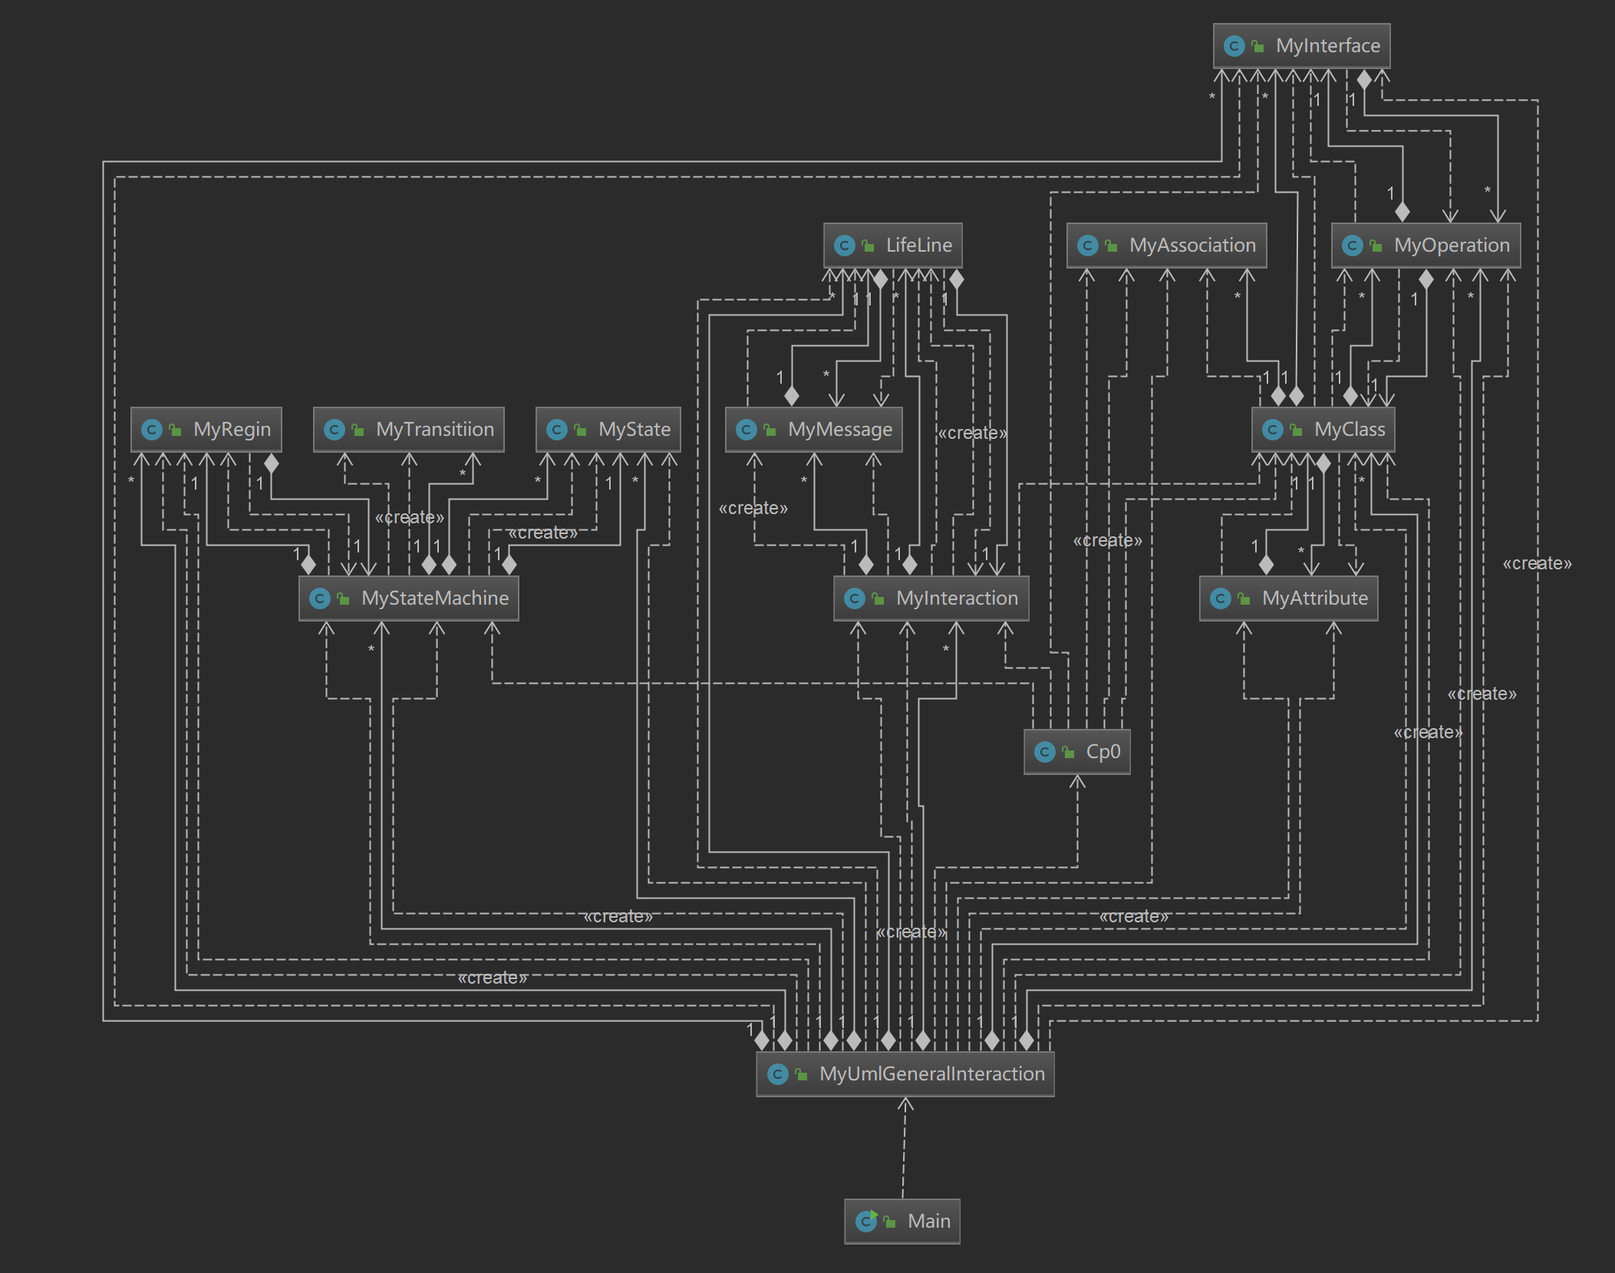1615x1273 pixels.
Task: Select the MyMessage class node
Action: (839, 430)
